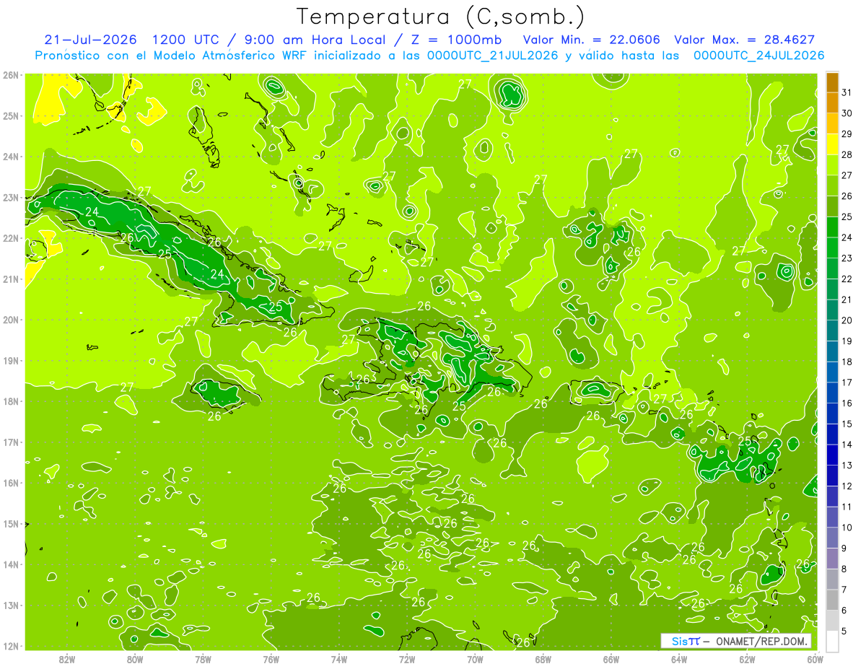866x669 pixels.
Task: Pick the teal swatch between 19 and 20
Action: 832,331
